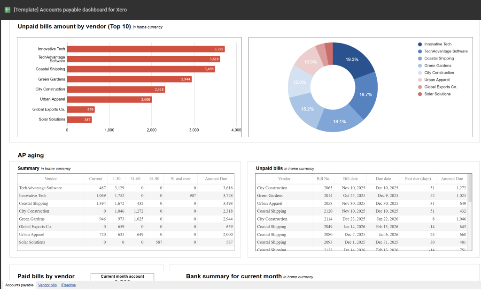
Task: Click the TechAdvantage Software 3,616 bar
Action: pos(143,59)
